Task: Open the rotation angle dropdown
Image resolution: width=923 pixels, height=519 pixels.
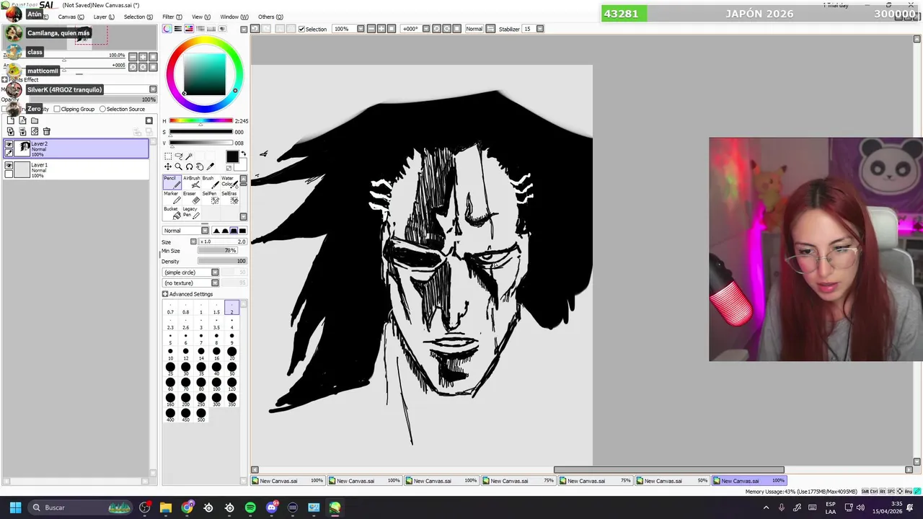Action: [426, 29]
